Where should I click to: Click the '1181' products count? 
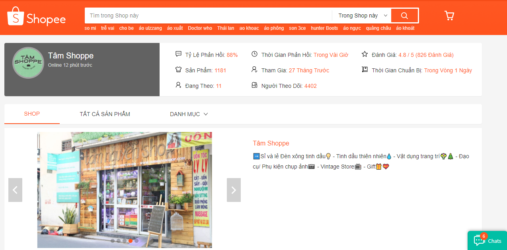click(x=220, y=70)
